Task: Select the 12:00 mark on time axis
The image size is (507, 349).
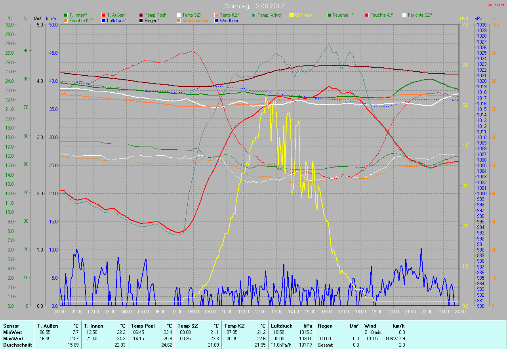Action: pyautogui.click(x=260, y=312)
